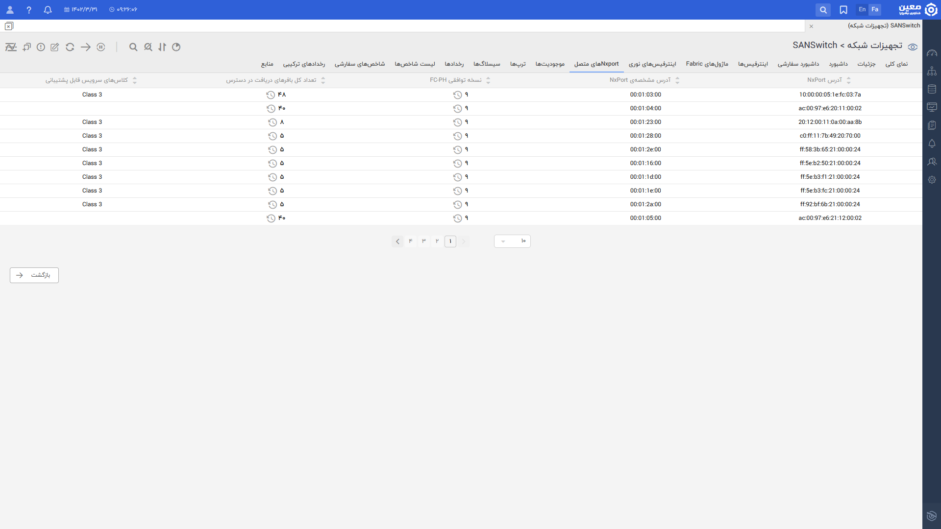Open network topology icon in sidebar

pos(932,71)
